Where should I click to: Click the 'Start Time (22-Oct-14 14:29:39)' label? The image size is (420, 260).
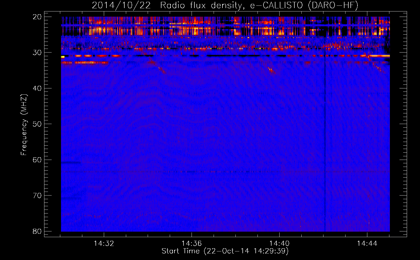[225, 251]
